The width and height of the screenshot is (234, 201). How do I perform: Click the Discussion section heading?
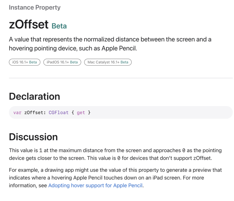click(x=33, y=137)
